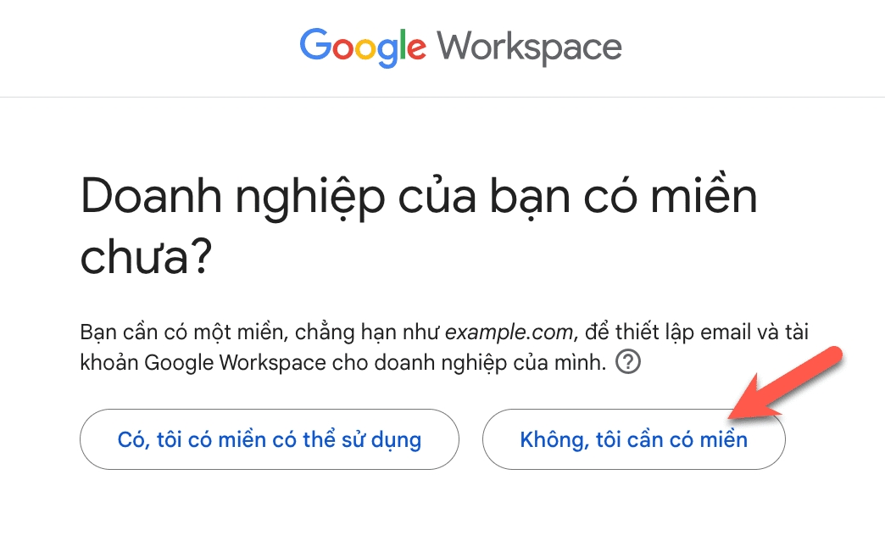This screenshot has width=885, height=536.
Task: Click the heading "Doanh nghiệp của bạn có miền"
Action: [419, 198]
